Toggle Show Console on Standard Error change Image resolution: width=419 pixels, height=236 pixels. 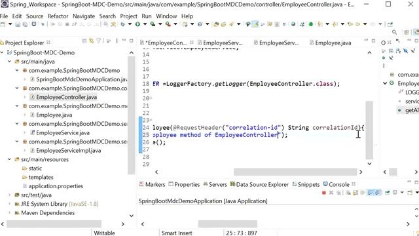[x=378, y=193]
